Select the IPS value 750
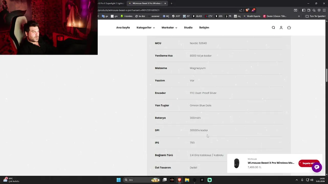 192,143
